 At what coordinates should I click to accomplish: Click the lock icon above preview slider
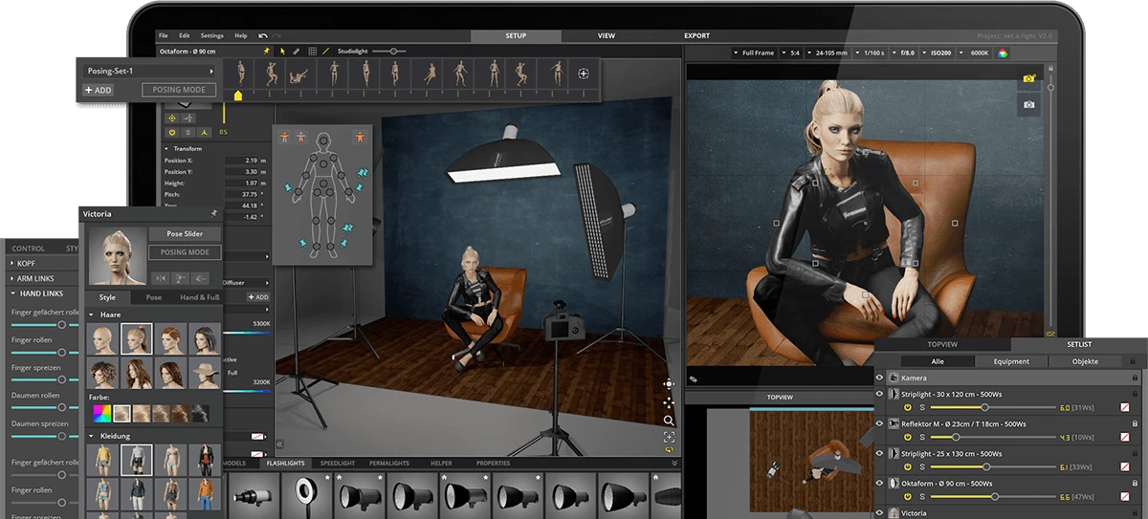[x=1051, y=69]
